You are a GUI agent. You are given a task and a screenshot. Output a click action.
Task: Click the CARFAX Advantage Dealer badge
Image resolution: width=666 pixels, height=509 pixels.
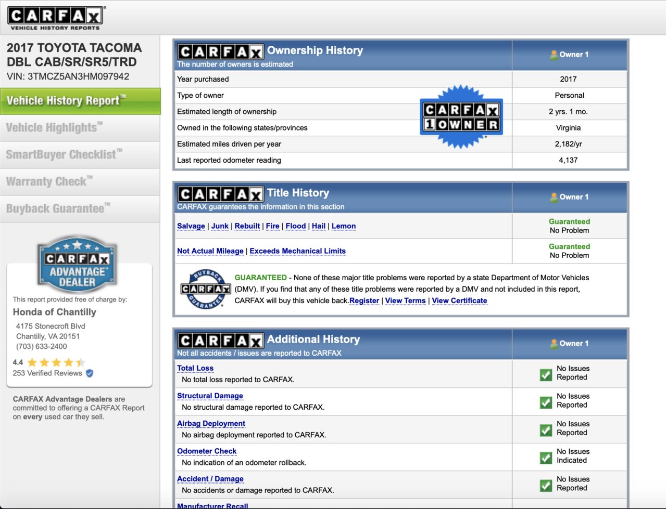[x=77, y=264]
